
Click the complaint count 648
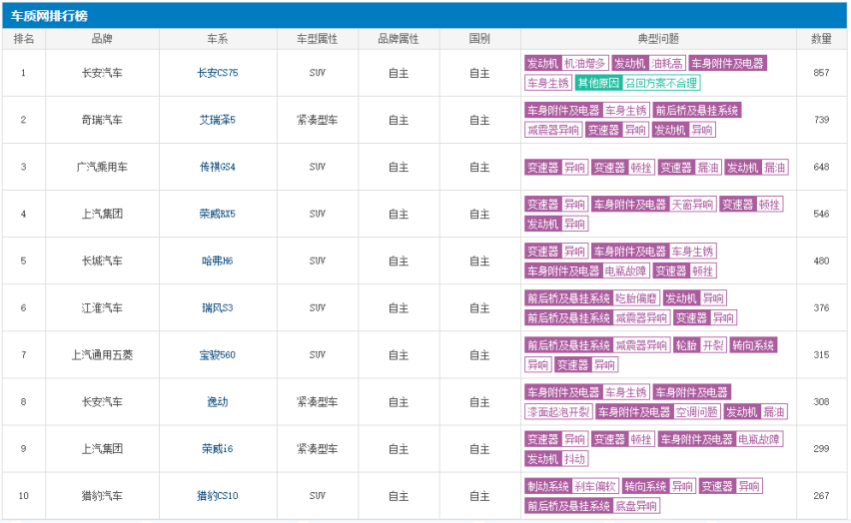821,167
